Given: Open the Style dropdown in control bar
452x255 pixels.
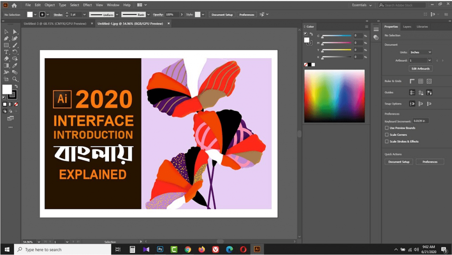Looking at the screenshot, I should pyautogui.click(x=203, y=15).
